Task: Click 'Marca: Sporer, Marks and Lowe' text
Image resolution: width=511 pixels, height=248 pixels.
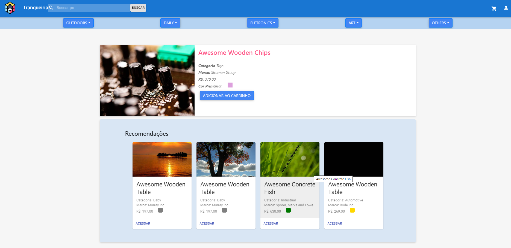Action: (289, 205)
